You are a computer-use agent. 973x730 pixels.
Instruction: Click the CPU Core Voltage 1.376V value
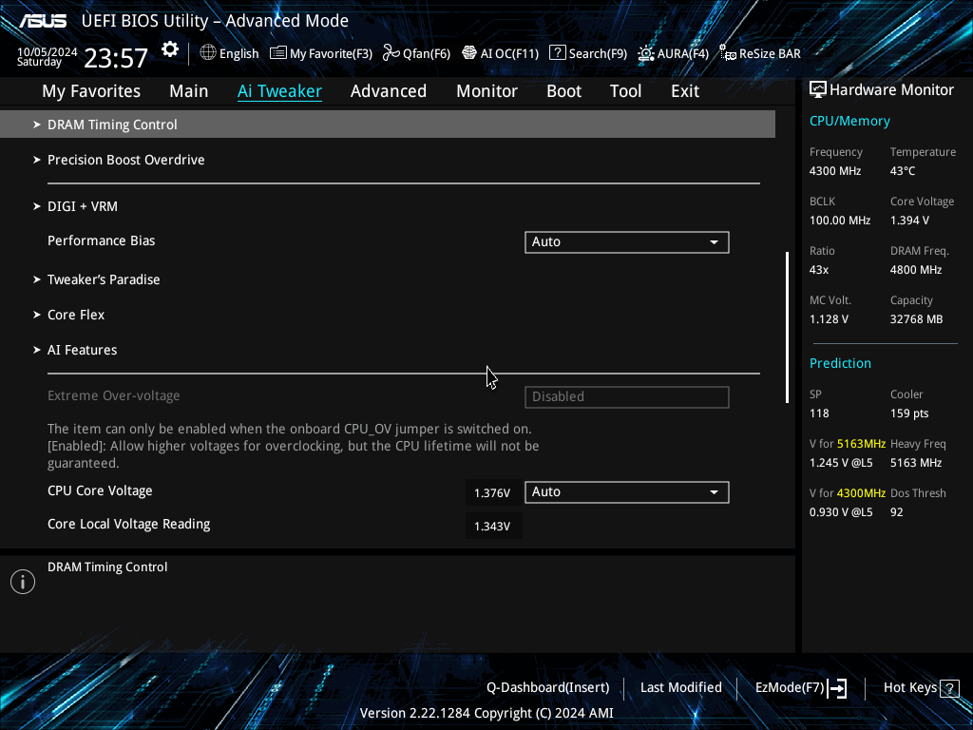(x=492, y=493)
